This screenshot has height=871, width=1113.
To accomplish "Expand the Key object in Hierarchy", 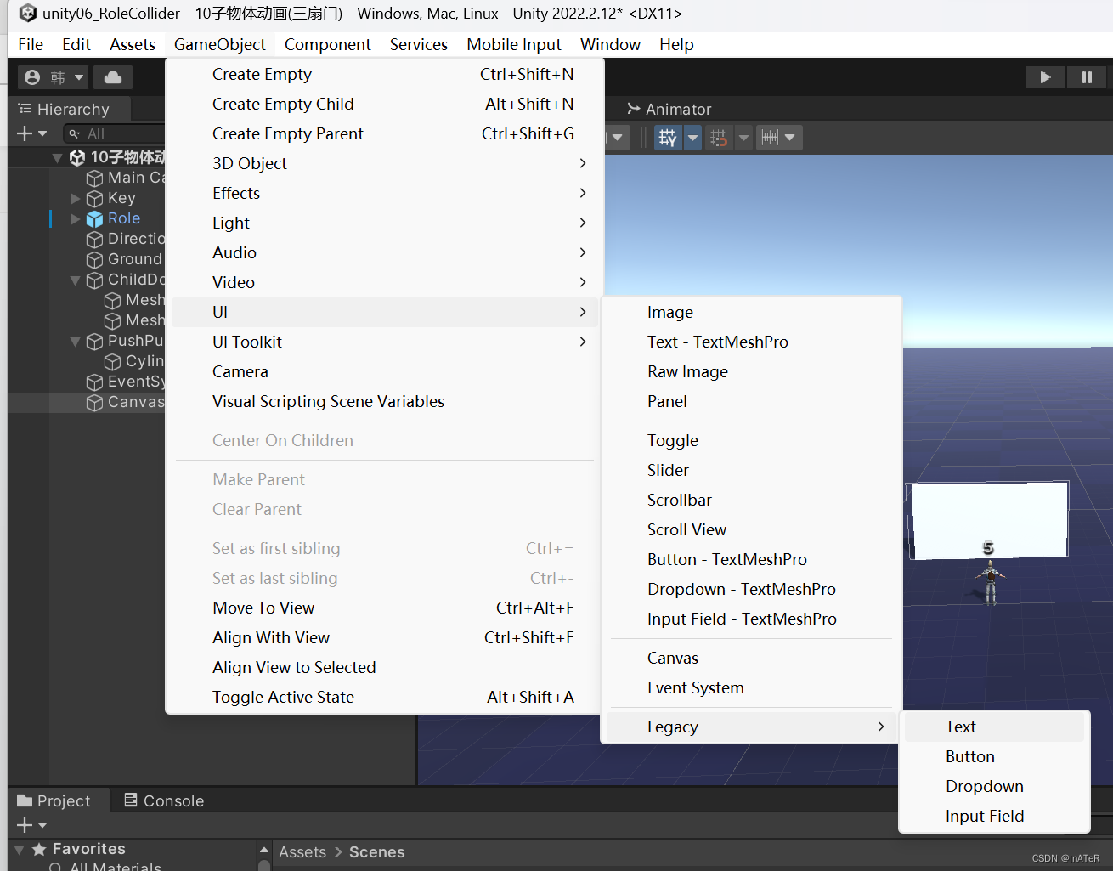I will tap(75, 198).
